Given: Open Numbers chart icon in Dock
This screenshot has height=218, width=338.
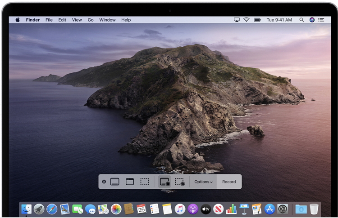Looking at the screenshot, I should click(x=231, y=209).
